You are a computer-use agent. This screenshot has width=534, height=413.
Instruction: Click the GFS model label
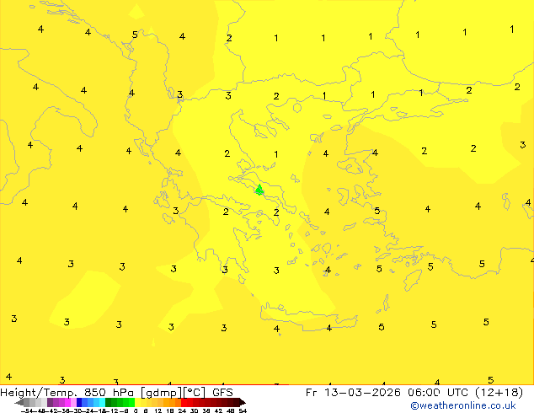pyautogui.click(x=222, y=392)
